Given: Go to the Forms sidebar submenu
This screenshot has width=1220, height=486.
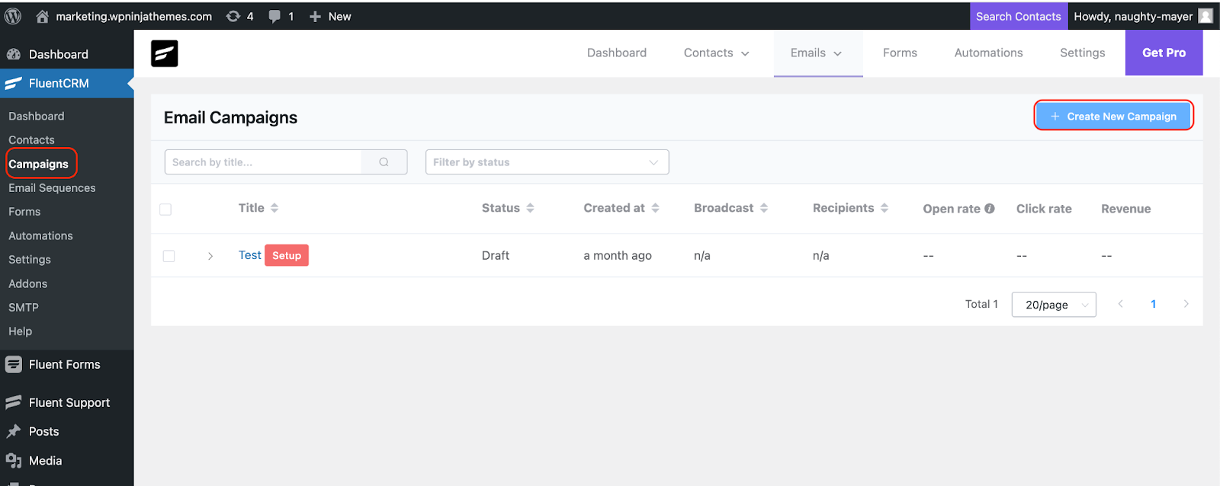Looking at the screenshot, I should click(24, 212).
